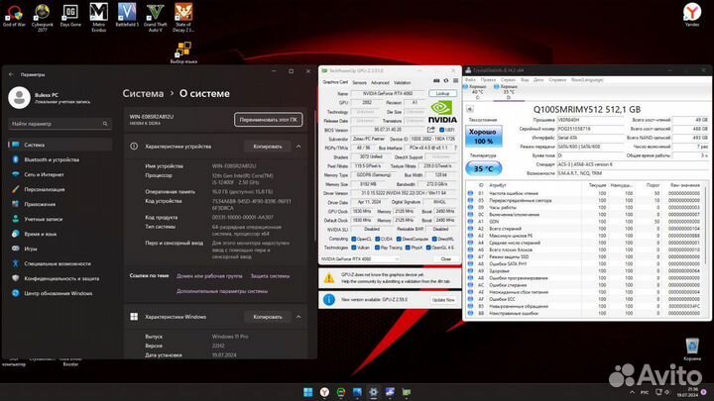The height and width of the screenshot is (401, 714).
Task: Open the Сервис menu in CrystalDiskInfo
Action: (x=508, y=79)
